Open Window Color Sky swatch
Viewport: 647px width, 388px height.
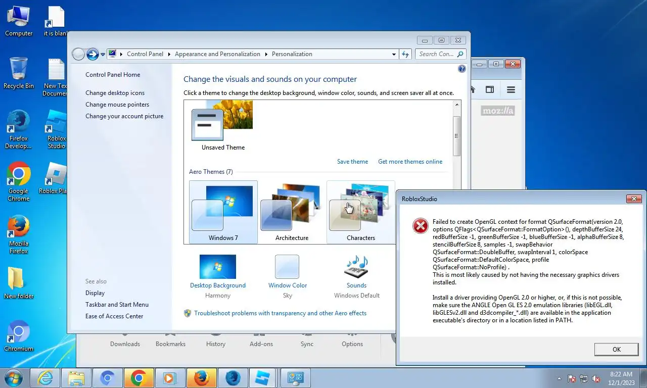point(287,267)
